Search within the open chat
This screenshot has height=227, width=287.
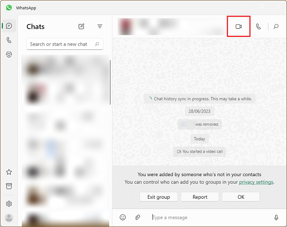276,26
